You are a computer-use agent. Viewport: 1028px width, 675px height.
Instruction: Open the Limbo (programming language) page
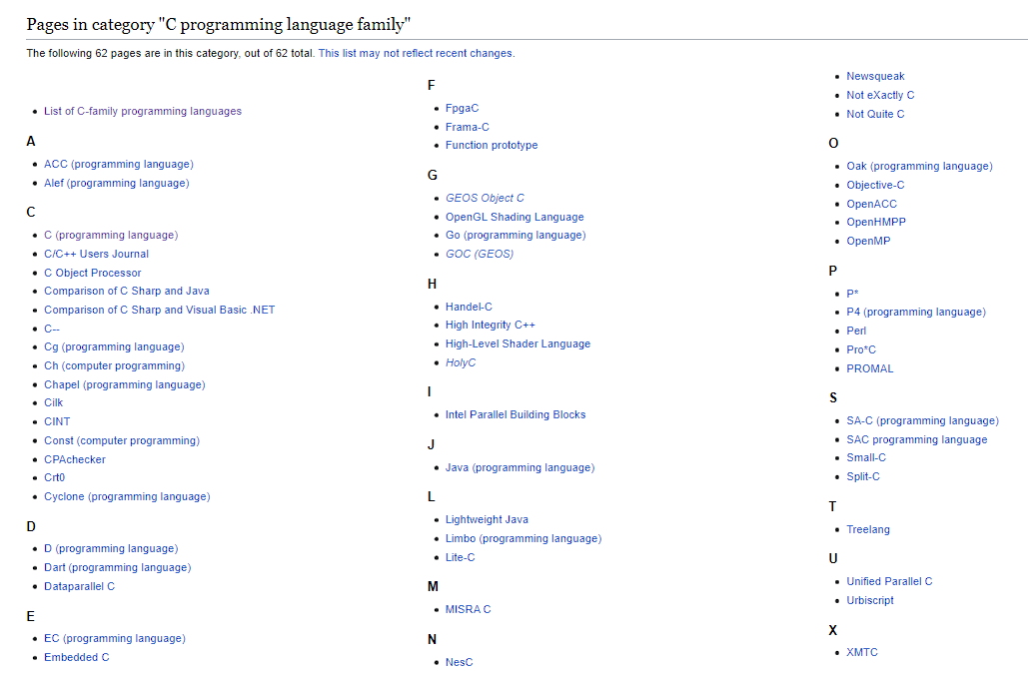(x=523, y=538)
